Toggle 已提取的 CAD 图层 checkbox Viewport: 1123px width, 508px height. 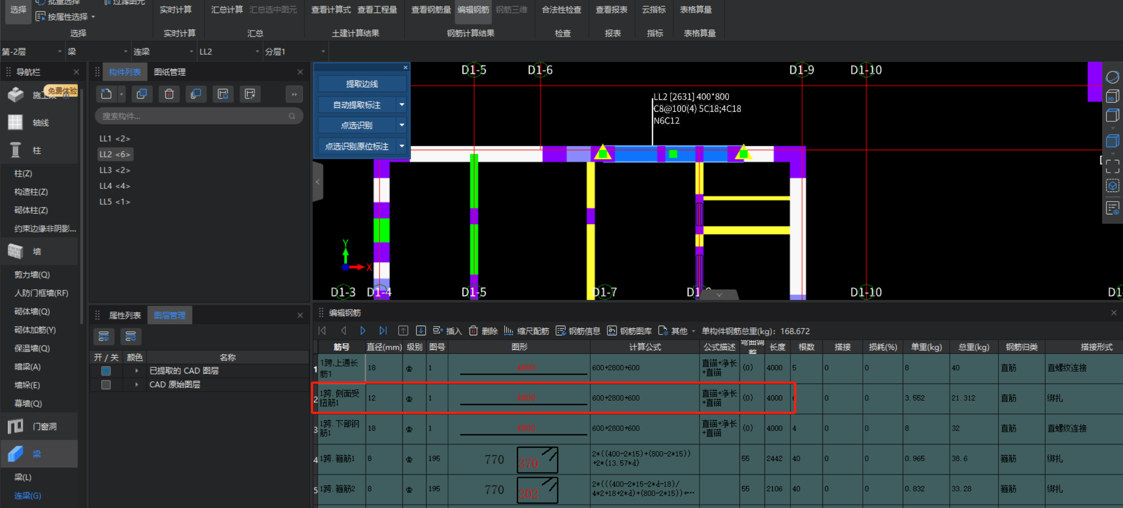click(106, 371)
